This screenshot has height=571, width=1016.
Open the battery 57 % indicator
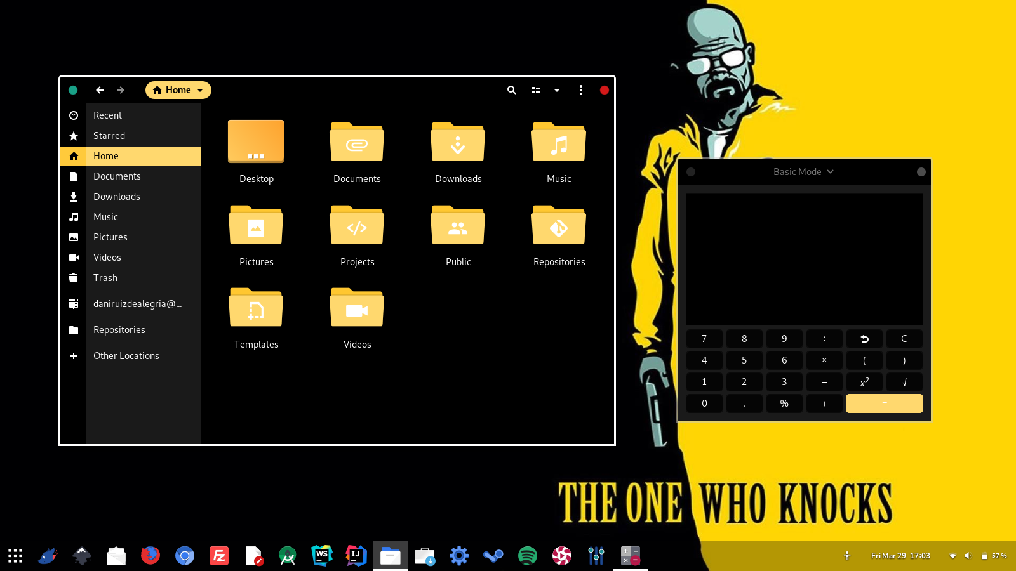pyautogui.click(x=994, y=556)
